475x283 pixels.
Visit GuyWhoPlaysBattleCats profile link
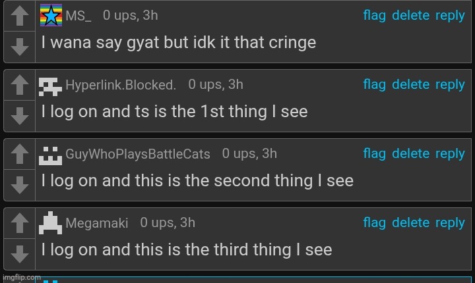pos(138,154)
